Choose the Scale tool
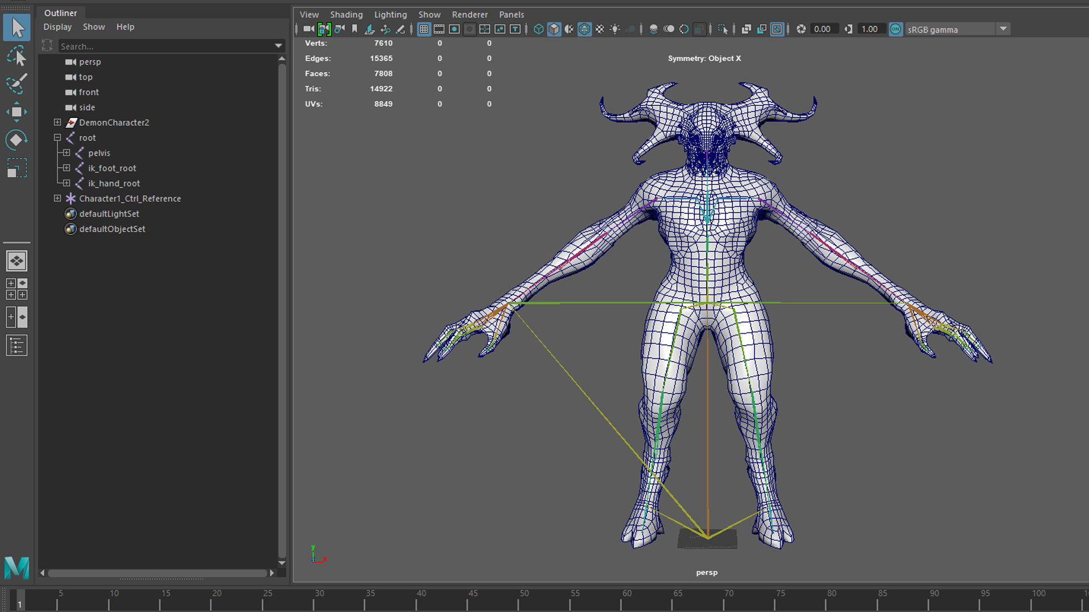The height and width of the screenshot is (612, 1089). pyautogui.click(x=17, y=168)
